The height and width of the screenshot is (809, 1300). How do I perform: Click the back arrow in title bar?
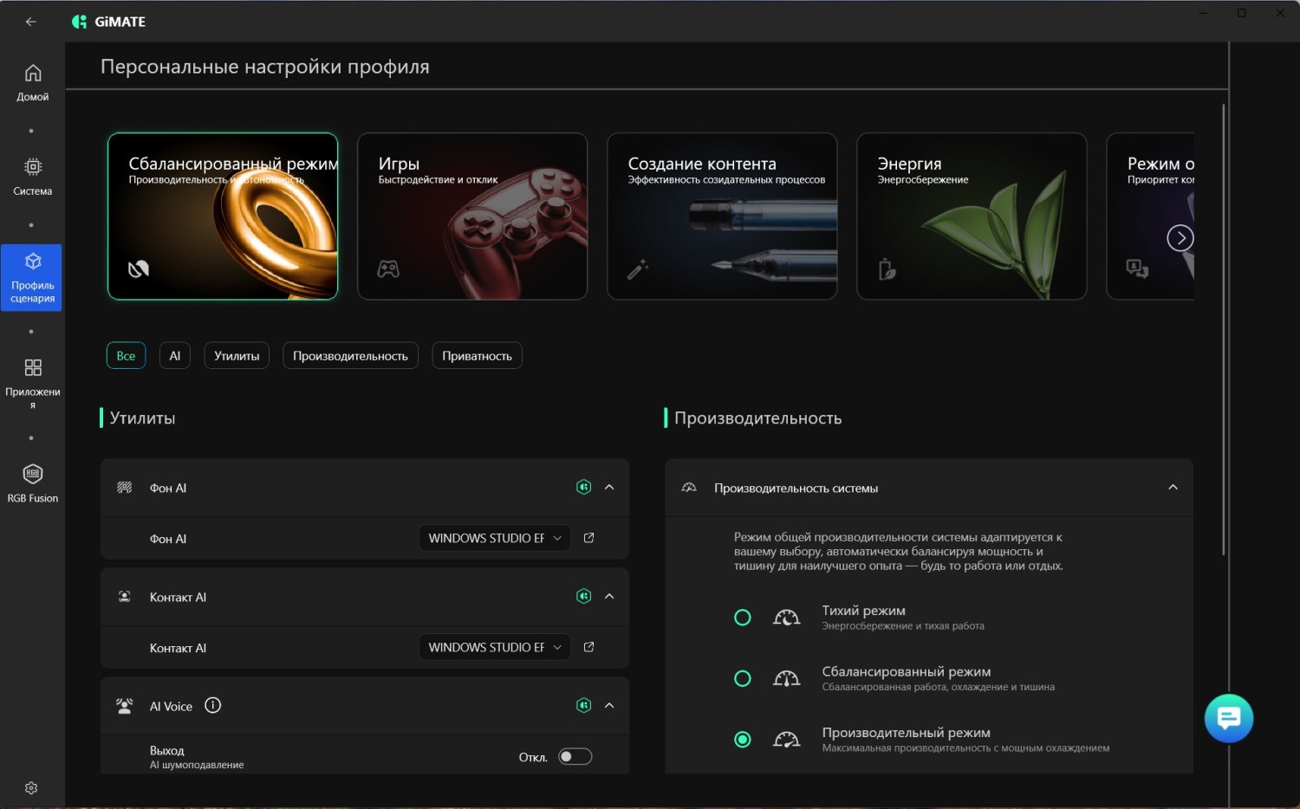pos(31,22)
